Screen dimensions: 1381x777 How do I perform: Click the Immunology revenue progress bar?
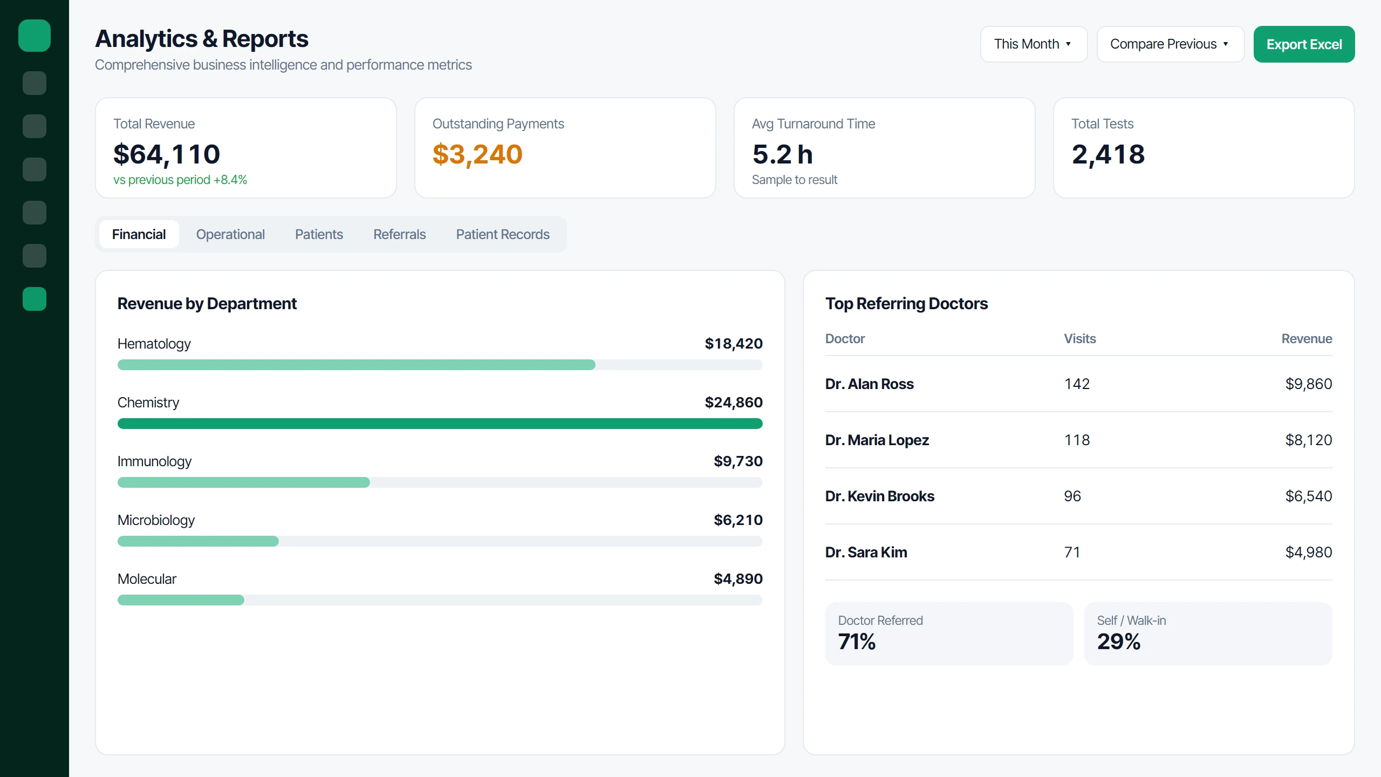click(440, 482)
